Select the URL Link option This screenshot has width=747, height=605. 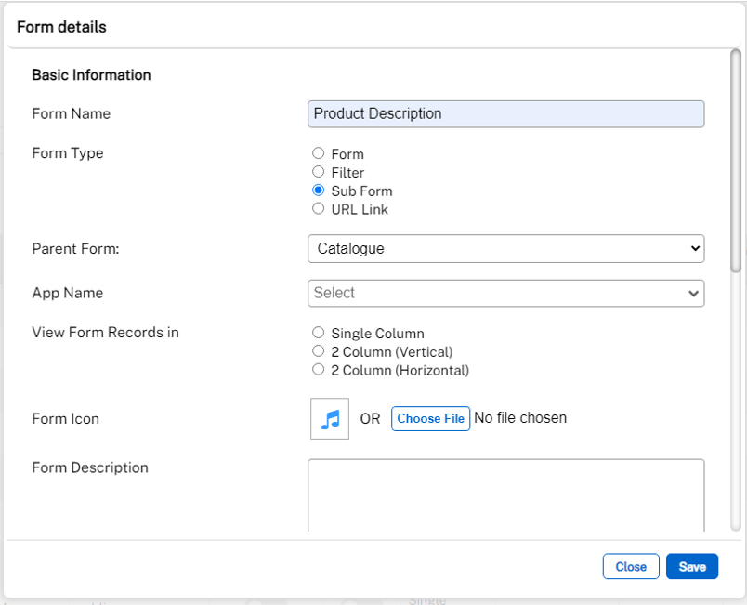(x=318, y=208)
